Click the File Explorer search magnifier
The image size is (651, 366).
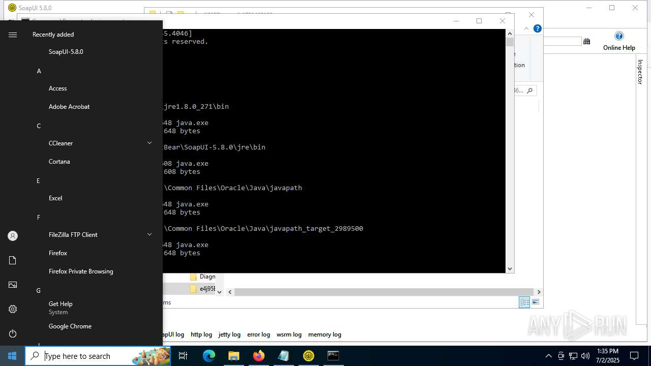tap(529, 90)
